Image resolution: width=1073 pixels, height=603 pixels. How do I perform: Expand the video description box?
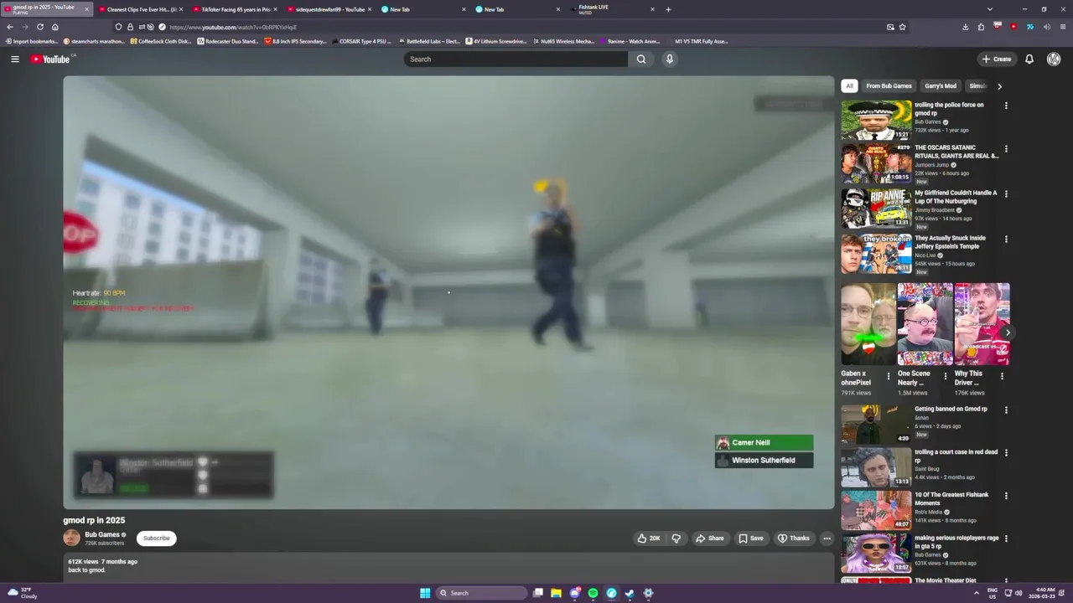coord(448,566)
